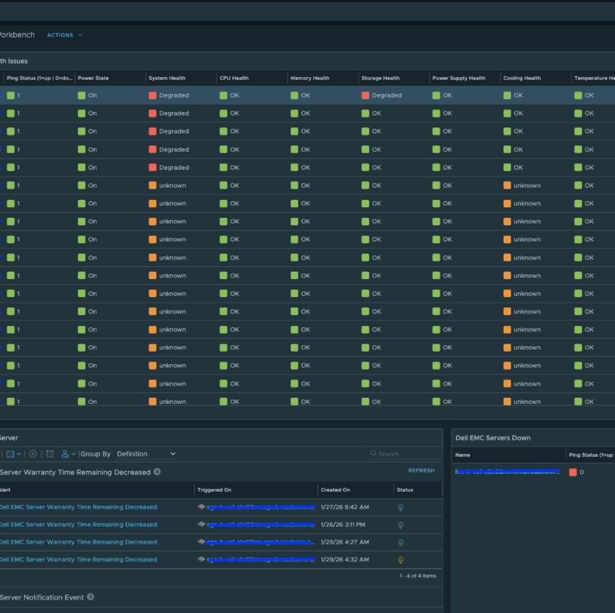
Task: Click the assign owner person icon
Action: pos(65,454)
